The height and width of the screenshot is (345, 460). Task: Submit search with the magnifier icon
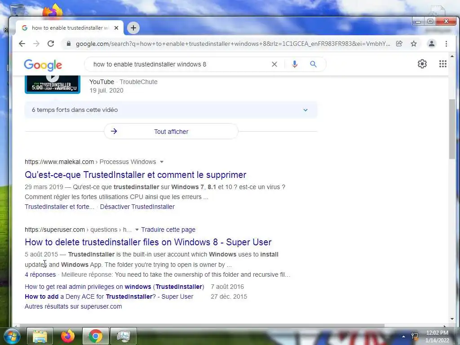(x=313, y=64)
